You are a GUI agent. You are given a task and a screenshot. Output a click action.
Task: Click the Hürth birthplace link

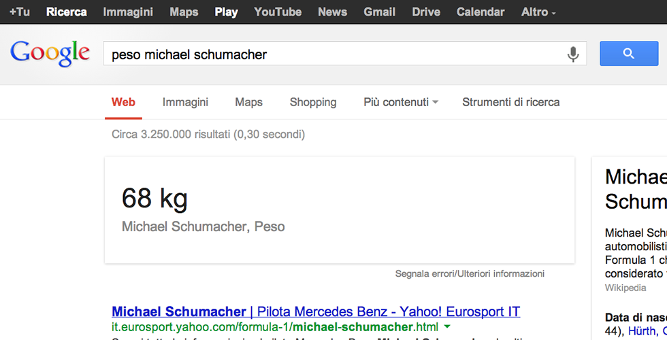(640, 331)
